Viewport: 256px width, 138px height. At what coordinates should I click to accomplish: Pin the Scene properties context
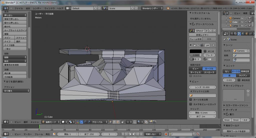(x=224, y=39)
